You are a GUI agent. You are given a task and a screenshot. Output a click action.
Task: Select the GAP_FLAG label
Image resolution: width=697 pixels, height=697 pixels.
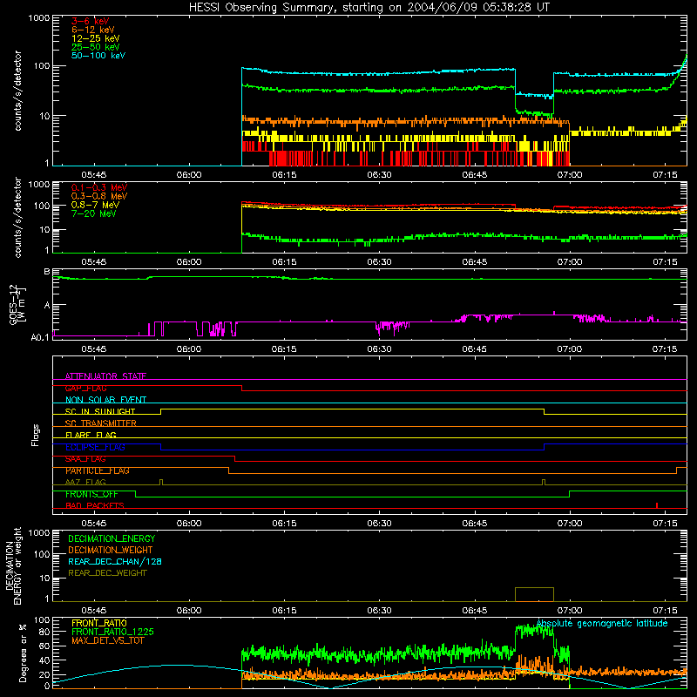click(x=85, y=388)
